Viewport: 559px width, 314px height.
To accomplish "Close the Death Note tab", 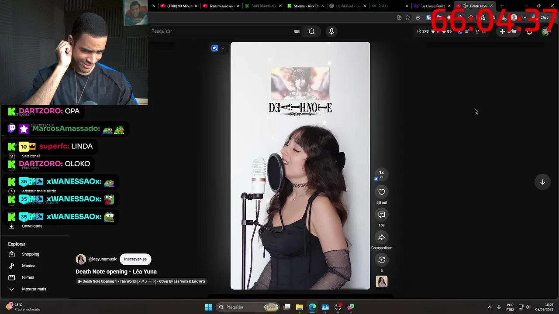I will [491, 6].
